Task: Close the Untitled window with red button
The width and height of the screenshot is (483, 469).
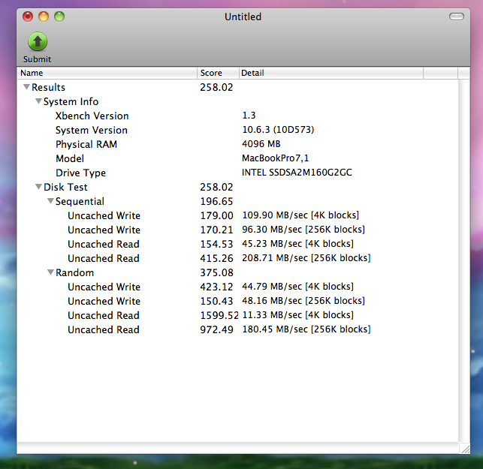Action: [x=28, y=17]
